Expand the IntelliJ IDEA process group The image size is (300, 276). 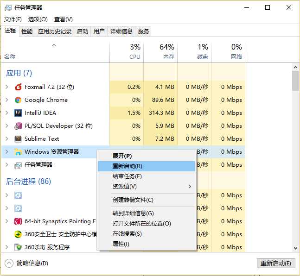pyautogui.click(x=7, y=113)
